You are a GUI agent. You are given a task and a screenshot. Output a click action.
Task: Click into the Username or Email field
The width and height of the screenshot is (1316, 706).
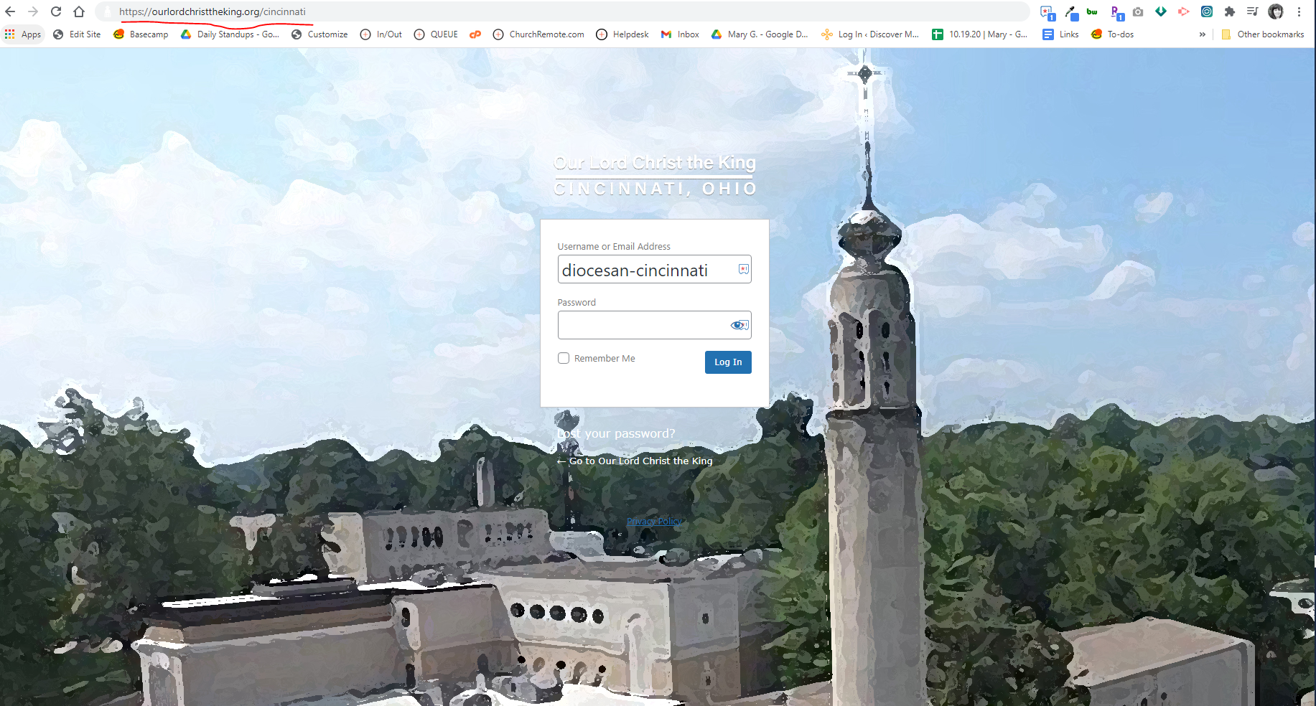[x=646, y=270]
